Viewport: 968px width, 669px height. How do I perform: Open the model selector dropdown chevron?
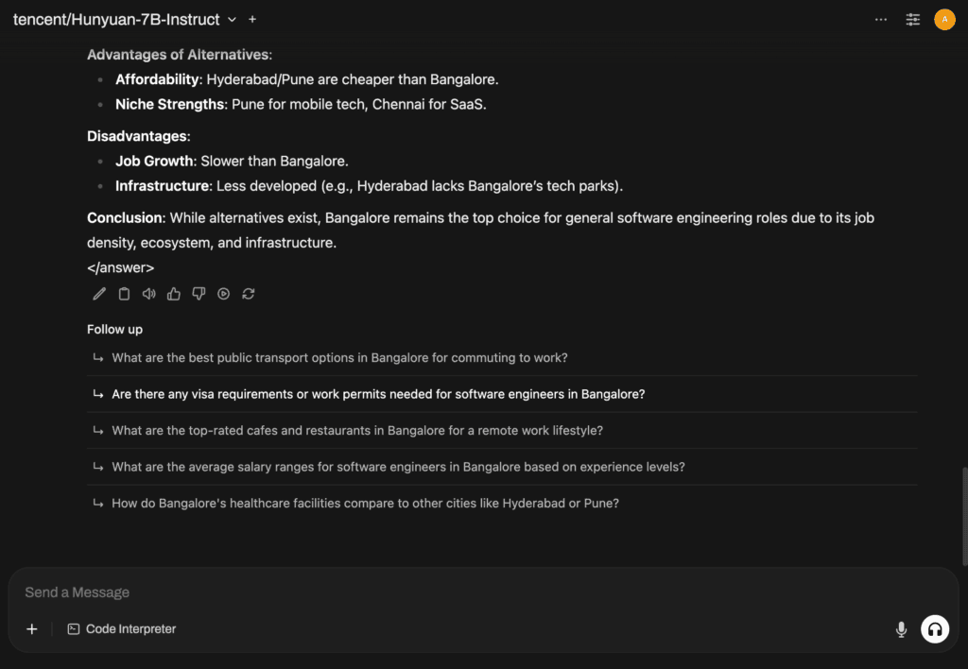point(233,20)
